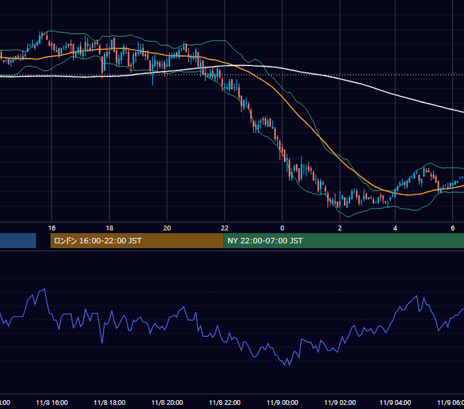Screen dimensions: 464x409
Task: Click the 20 hour label on upper axis
Action: [x=167, y=228]
